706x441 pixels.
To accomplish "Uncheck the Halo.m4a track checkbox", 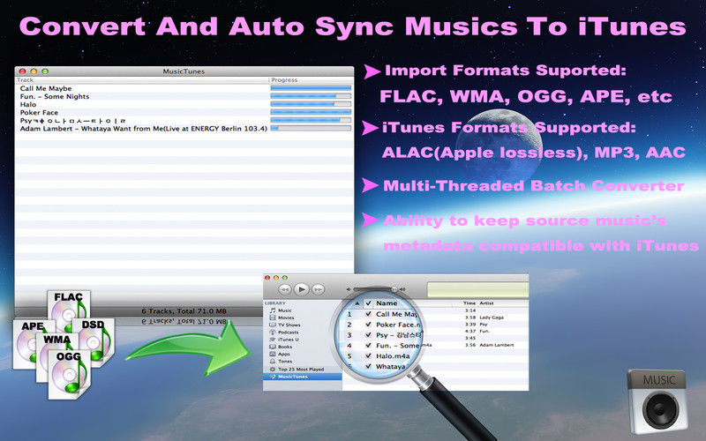I will click(369, 356).
